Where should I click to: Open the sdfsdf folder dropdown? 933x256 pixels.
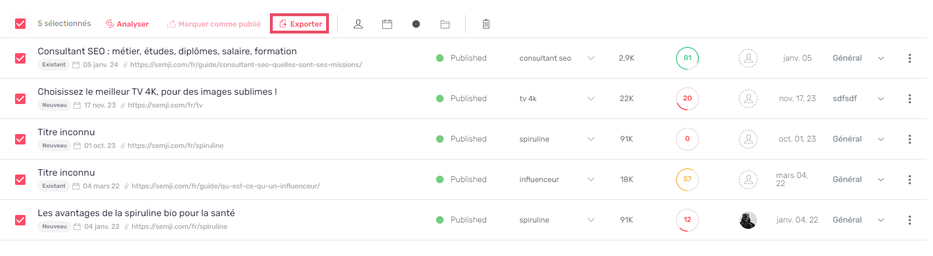coord(881,99)
